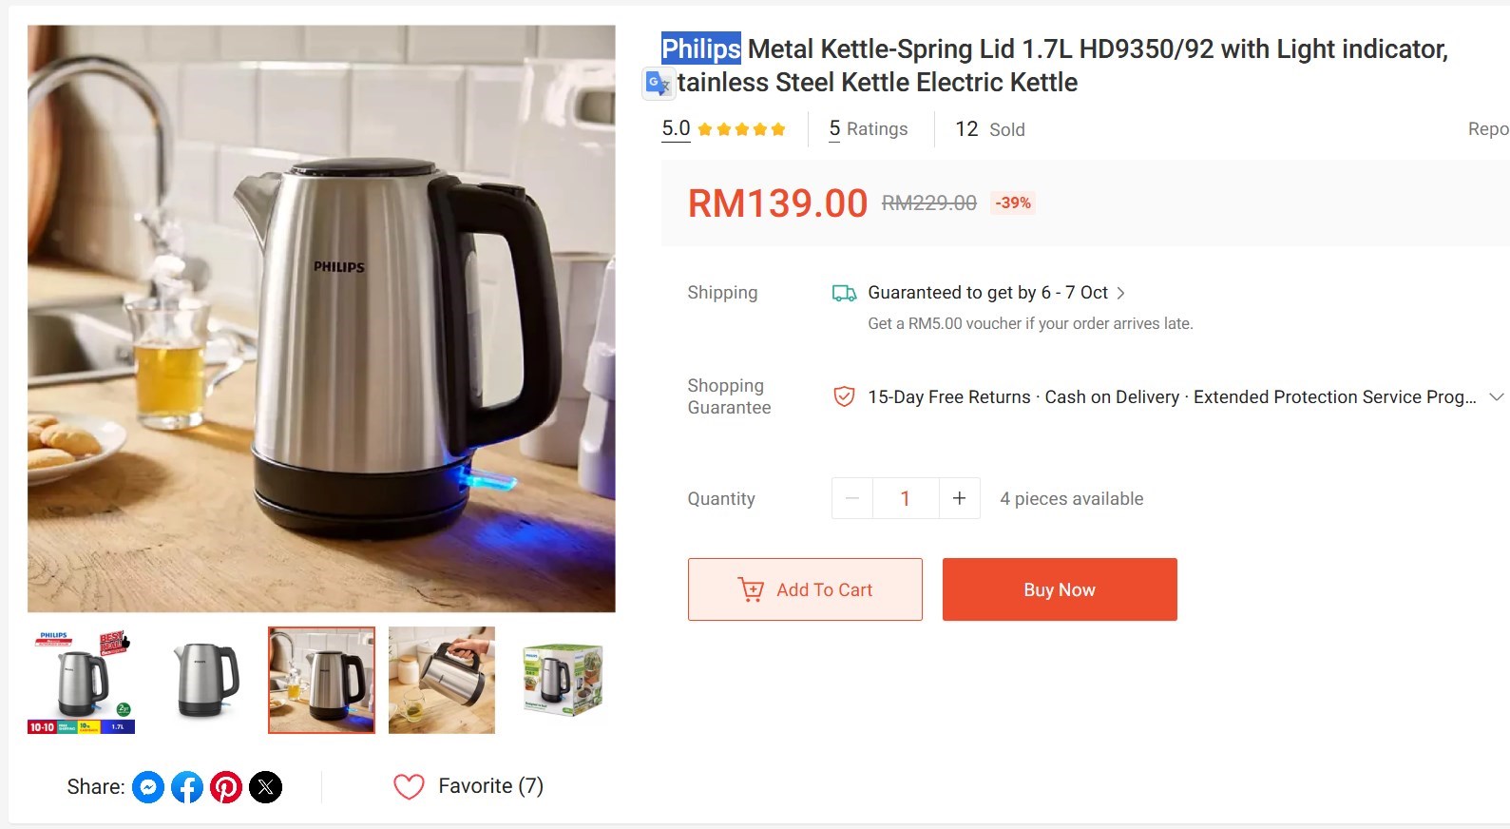The image size is (1510, 829).
Task: Click the Google Translate popup icon
Action: (658, 84)
